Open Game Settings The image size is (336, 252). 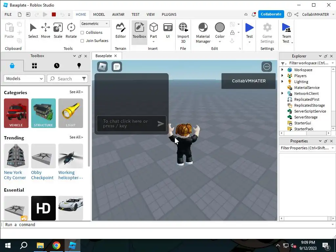tap(267, 33)
